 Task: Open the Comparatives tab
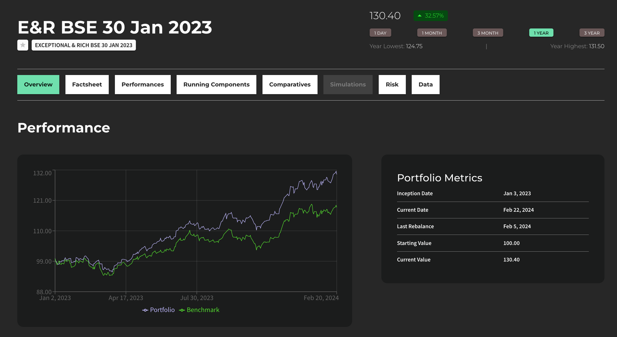coord(290,85)
